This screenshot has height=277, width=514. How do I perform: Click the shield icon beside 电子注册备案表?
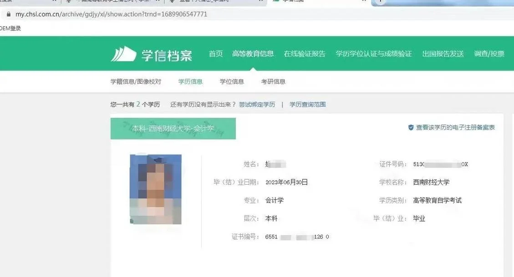(411, 127)
